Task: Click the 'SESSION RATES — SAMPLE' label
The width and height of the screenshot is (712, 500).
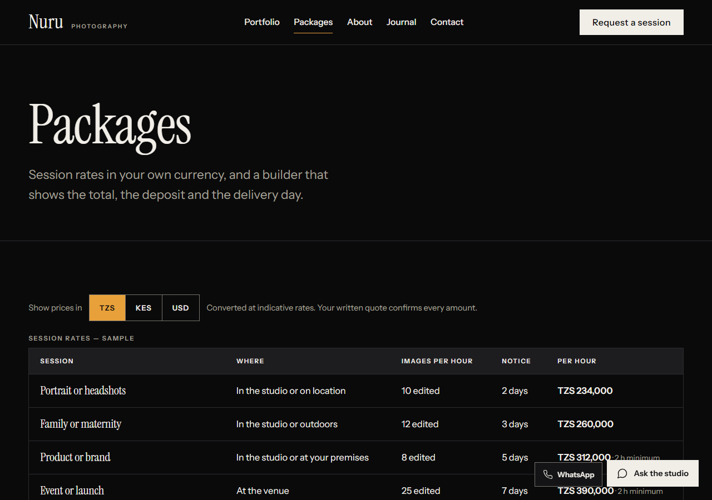Action: (x=81, y=338)
